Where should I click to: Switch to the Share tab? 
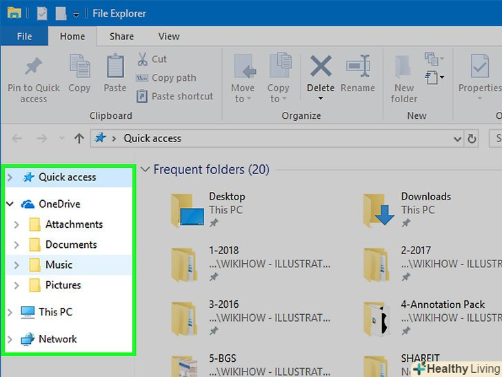pyautogui.click(x=121, y=36)
